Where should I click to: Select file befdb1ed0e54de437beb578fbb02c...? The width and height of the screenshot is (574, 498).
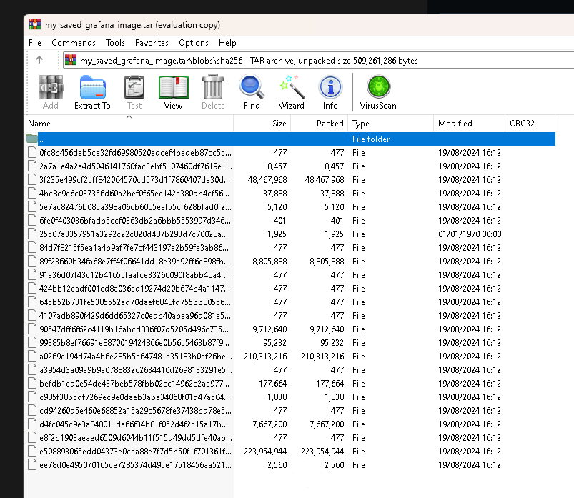point(134,384)
